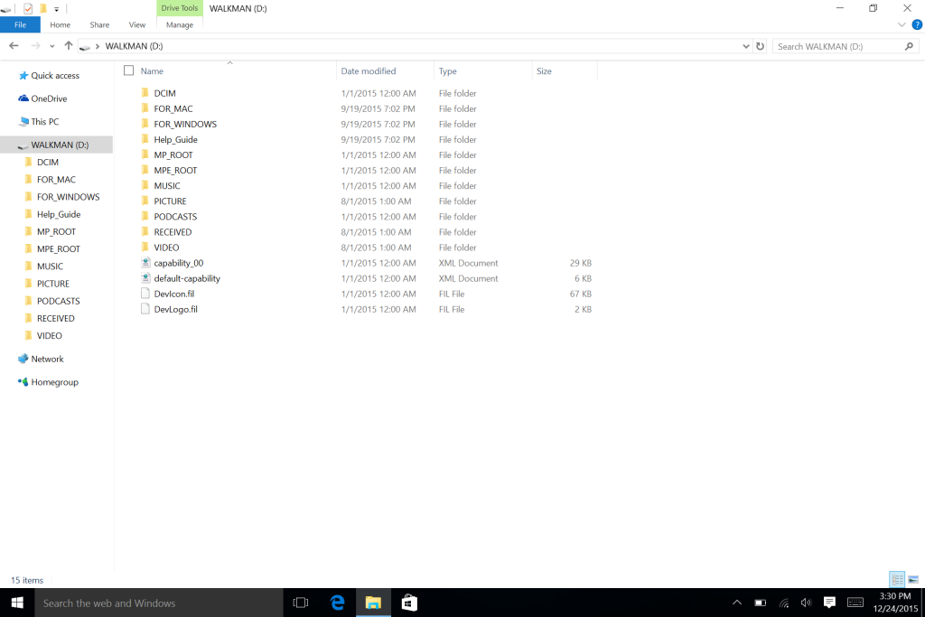This screenshot has width=925, height=617.
Task: Select the RECEIVED folder icon in file list
Action: click(145, 232)
